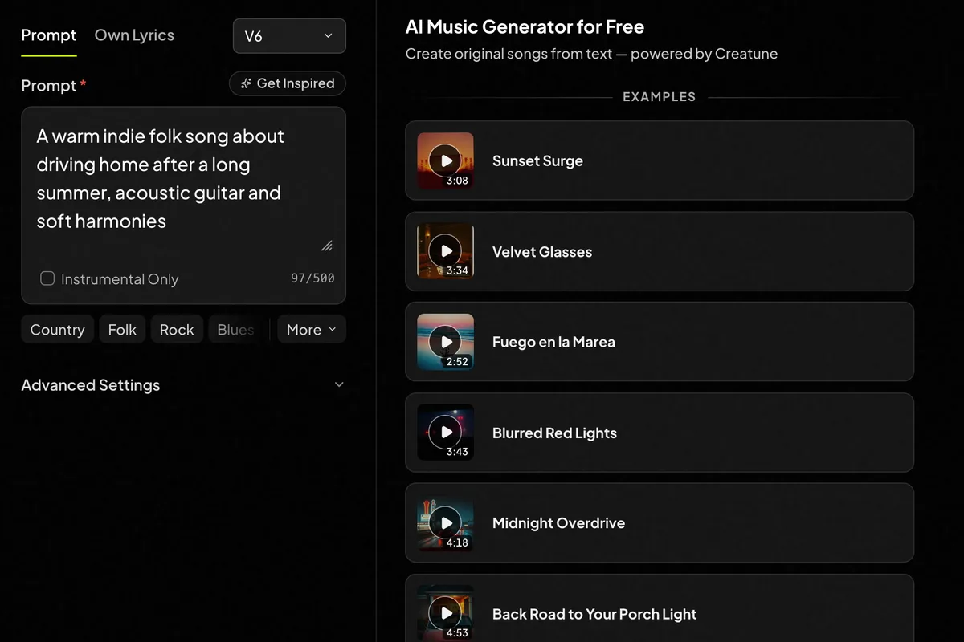Click the resize handle of the prompt box

click(327, 246)
